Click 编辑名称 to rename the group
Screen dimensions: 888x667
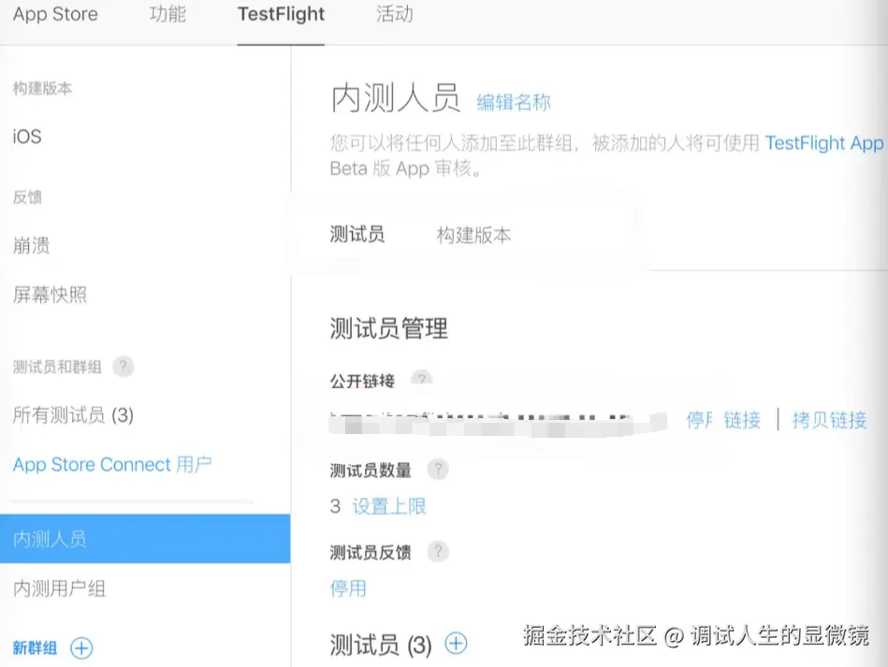tap(513, 103)
